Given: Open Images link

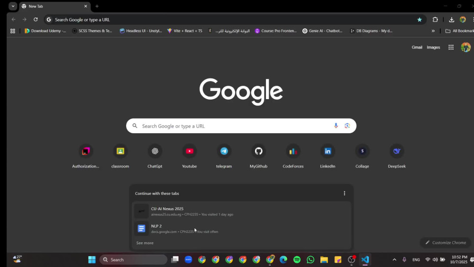Looking at the screenshot, I should pos(433,47).
